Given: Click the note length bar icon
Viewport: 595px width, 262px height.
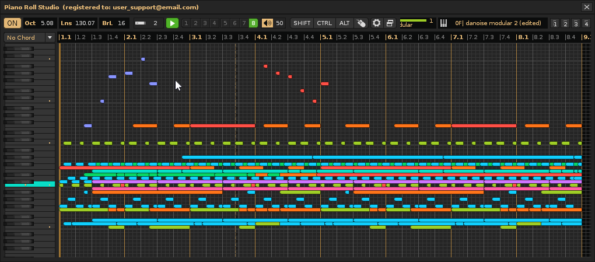Looking at the screenshot, I should click(140, 23).
